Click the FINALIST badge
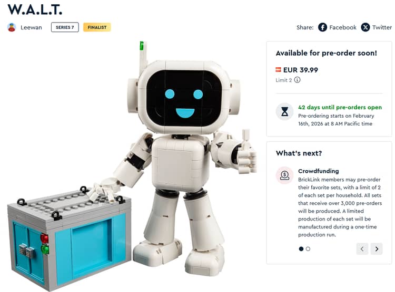Viewport: 395px width, 292px height. [x=97, y=27]
